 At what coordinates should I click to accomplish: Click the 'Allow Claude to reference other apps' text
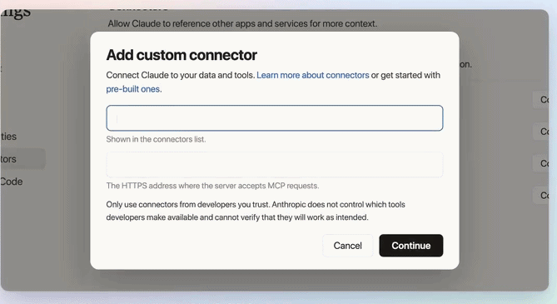pyautogui.click(x=242, y=24)
